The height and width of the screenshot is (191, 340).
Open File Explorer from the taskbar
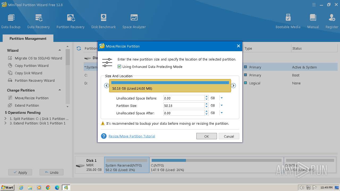30,188
